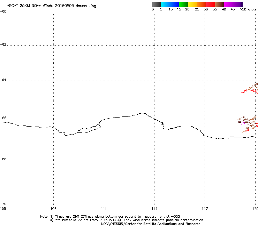Viewport: 258px width, 226px height.
Task: Click the '25' legend scale label
Action: pos(197,9)
